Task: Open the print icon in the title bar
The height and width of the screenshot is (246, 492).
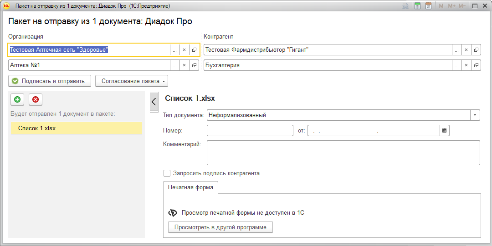Action: (x=406, y=6)
